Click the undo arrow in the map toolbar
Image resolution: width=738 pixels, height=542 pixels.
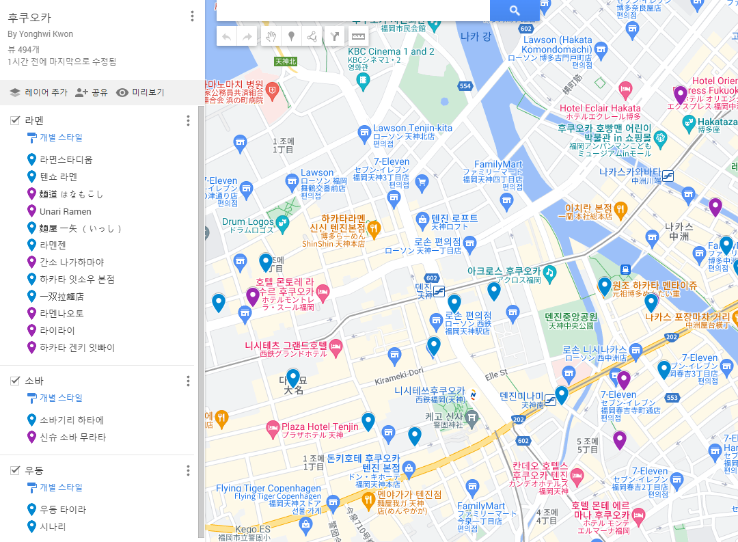pos(226,37)
